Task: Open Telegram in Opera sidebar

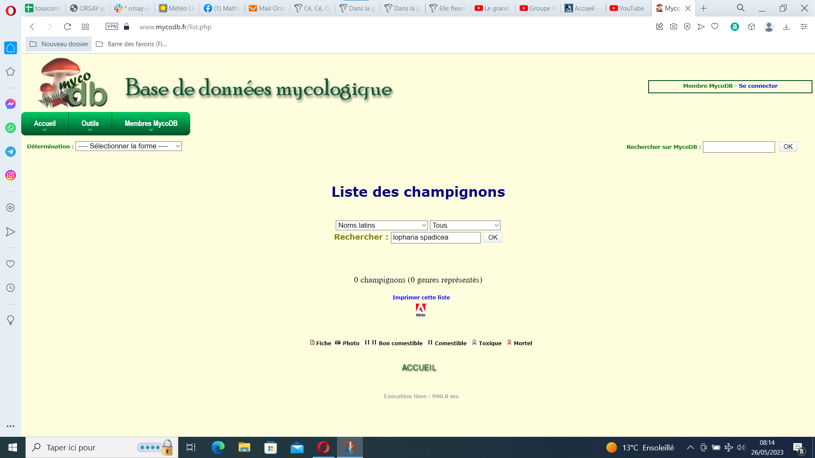Action: 11,151
